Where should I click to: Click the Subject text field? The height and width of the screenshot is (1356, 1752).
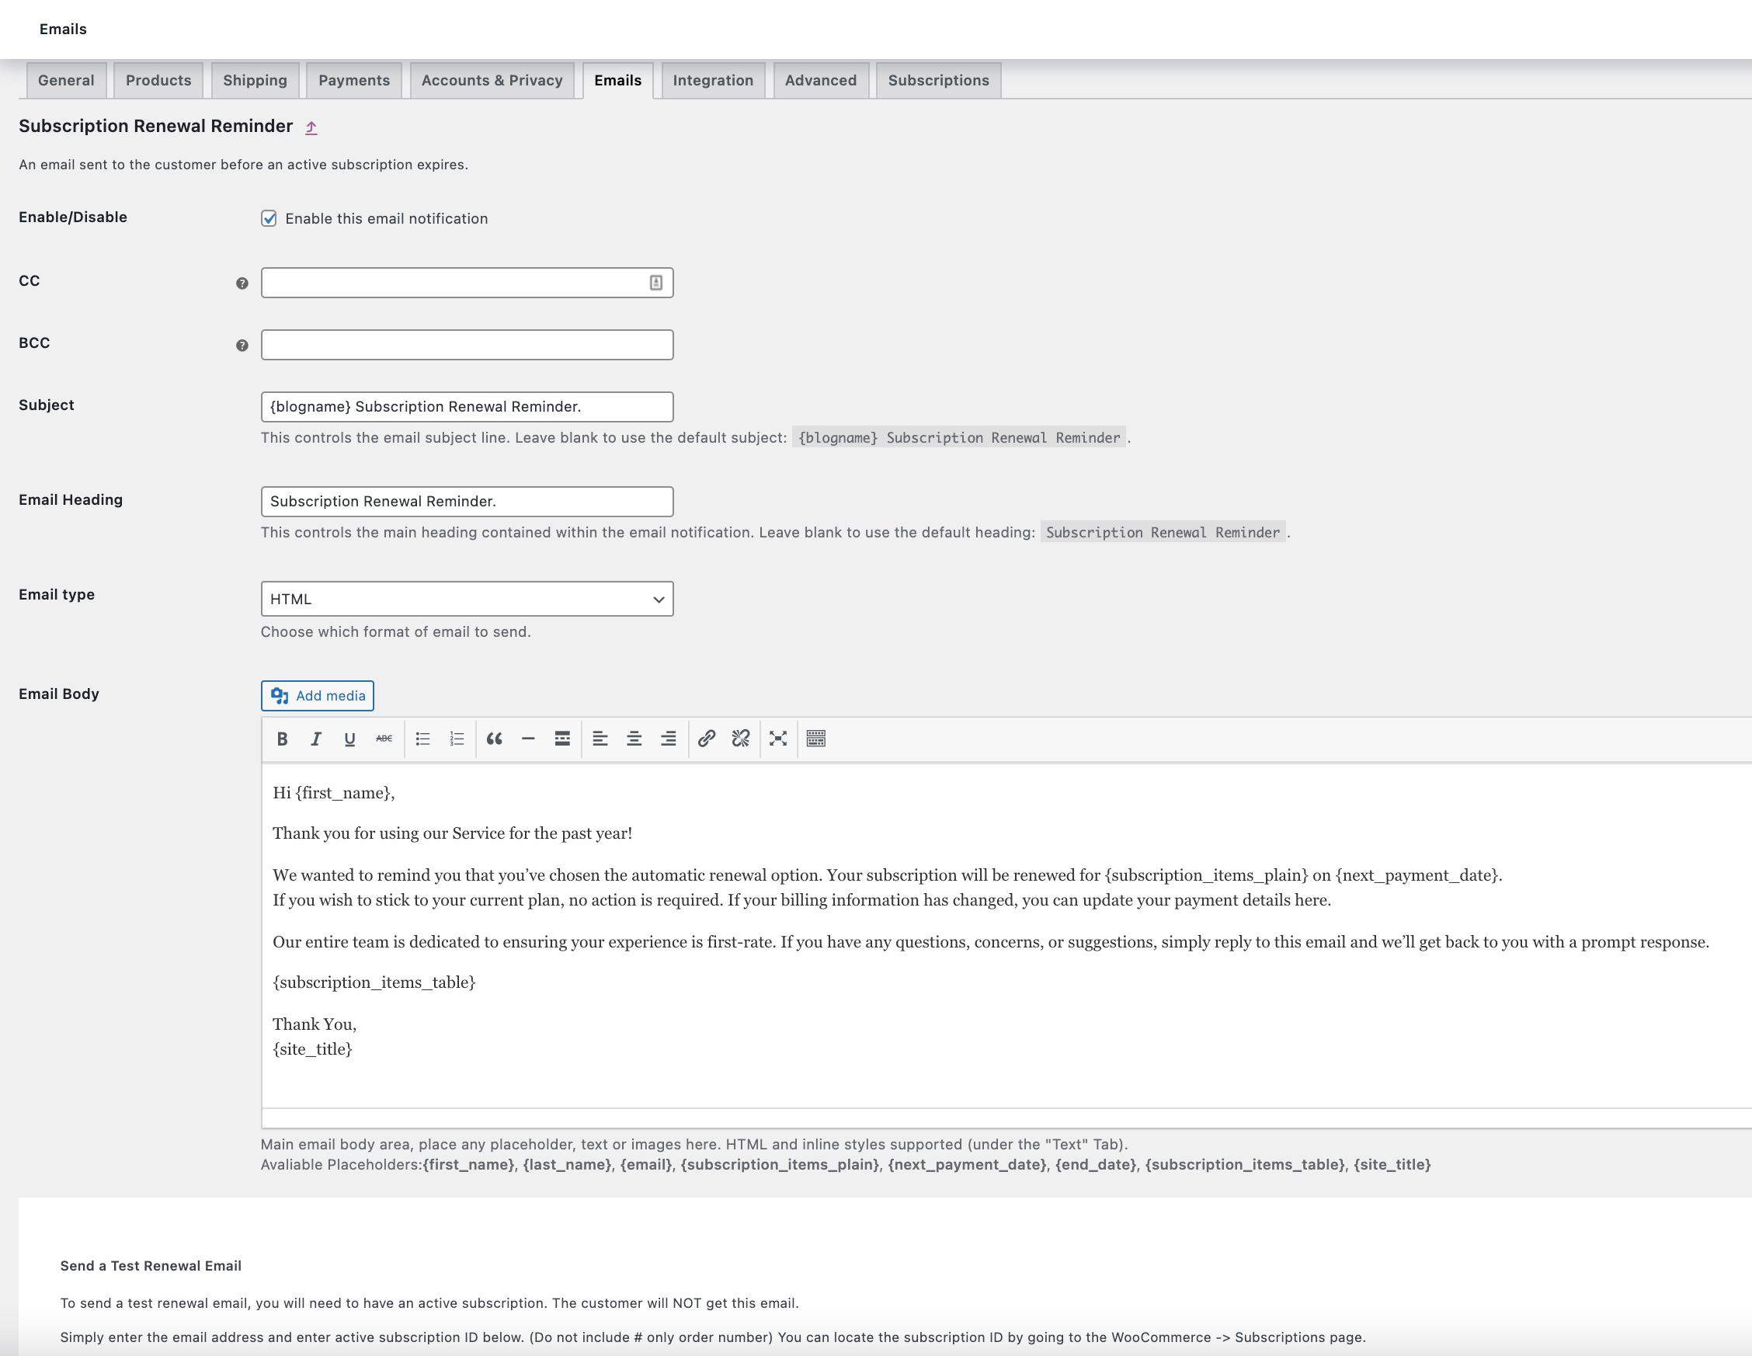pos(467,407)
